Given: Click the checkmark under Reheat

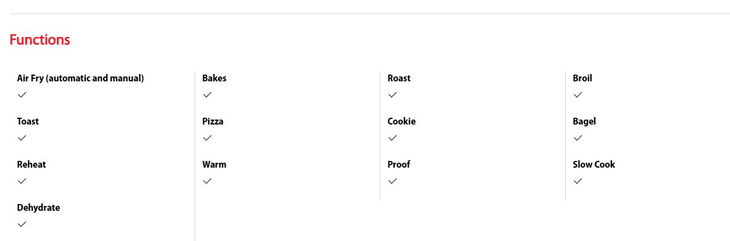Looking at the screenshot, I should coord(22,181).
